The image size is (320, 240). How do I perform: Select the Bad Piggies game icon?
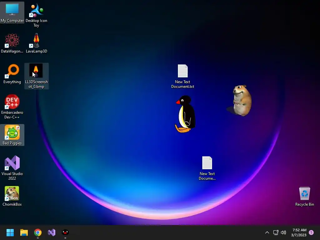12,135
